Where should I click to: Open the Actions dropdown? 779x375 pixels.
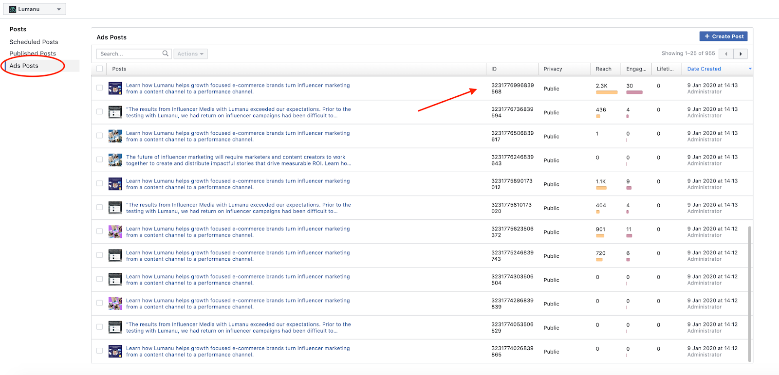(190, 54)
